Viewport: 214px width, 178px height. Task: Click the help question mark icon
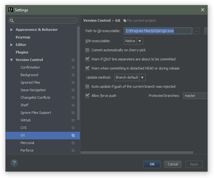[14, 163]
